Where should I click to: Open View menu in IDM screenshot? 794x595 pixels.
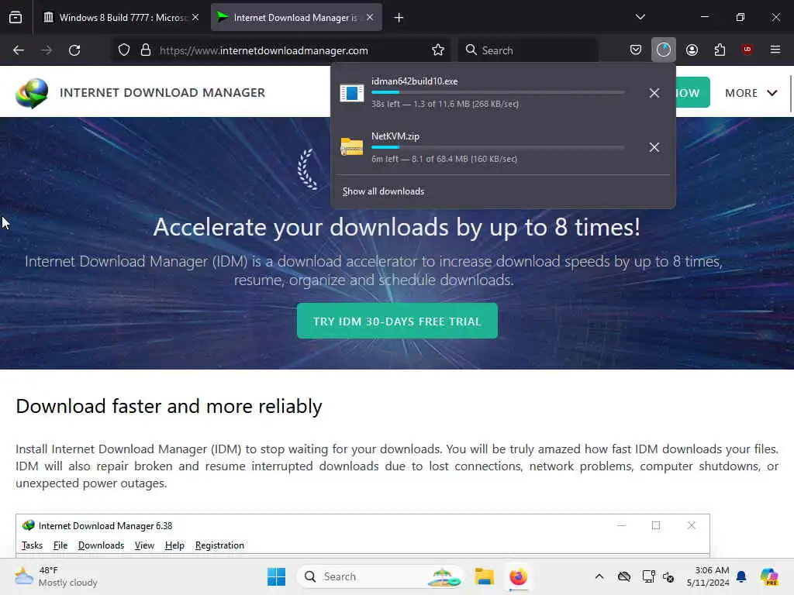pyautogui.click(x=144, y=545)
